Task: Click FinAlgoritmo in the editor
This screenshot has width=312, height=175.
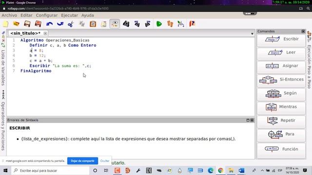Action: pos(36,71)
